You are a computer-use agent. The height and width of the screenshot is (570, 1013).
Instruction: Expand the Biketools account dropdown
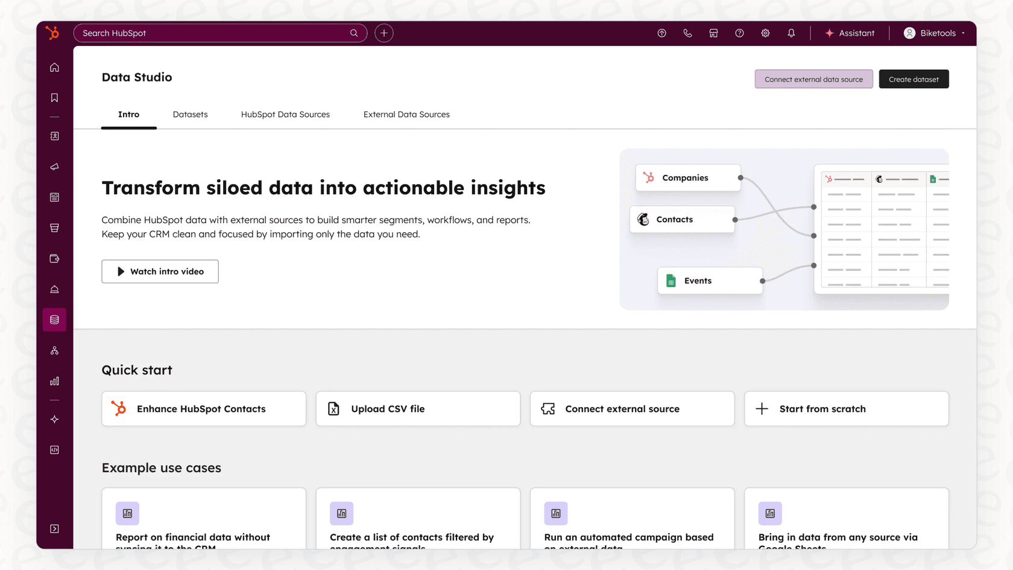[934, 33]
